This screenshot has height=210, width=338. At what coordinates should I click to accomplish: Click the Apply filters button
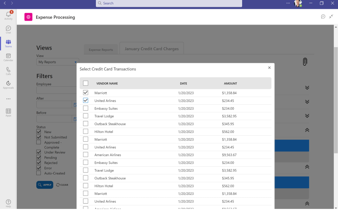pyautogui.click(x=45, y=185)
